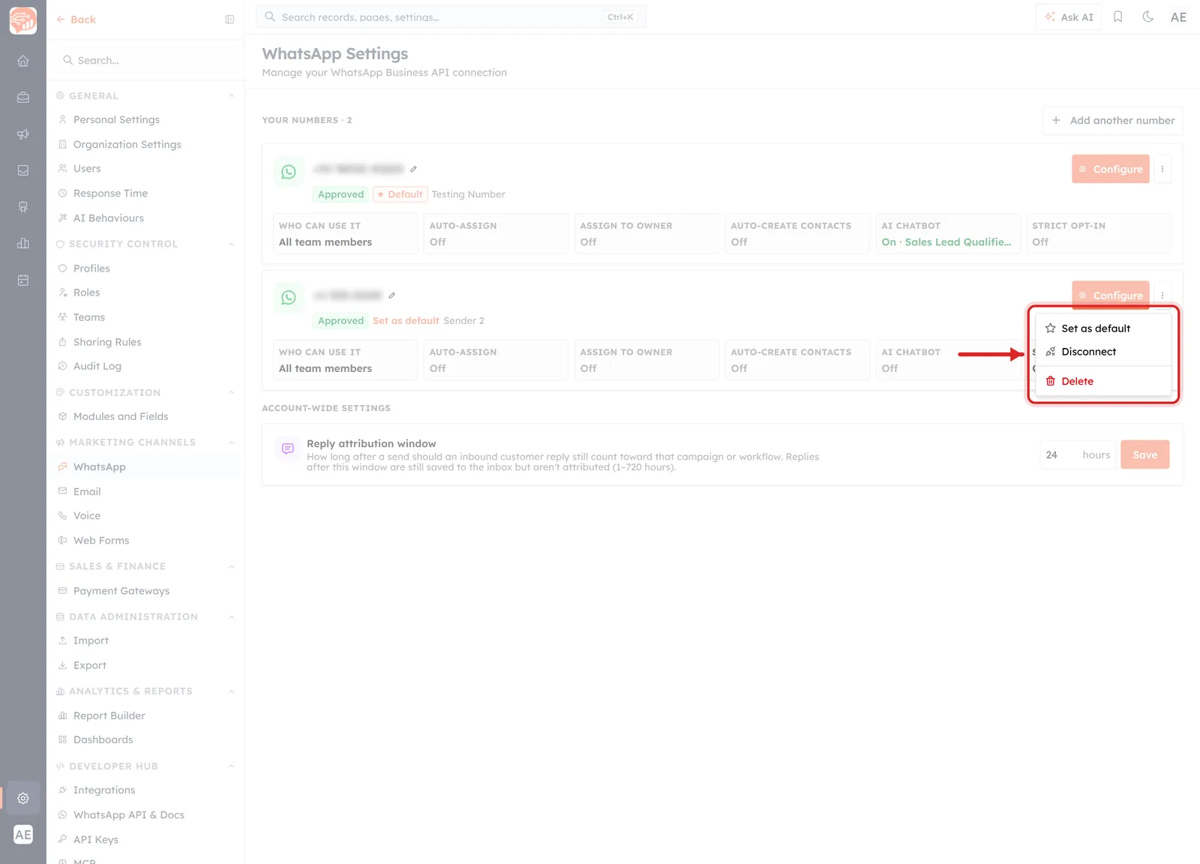Viewport: 1200px width, 864px height.
Task: Open Audit Log
Action: click(x=97, y=366)
